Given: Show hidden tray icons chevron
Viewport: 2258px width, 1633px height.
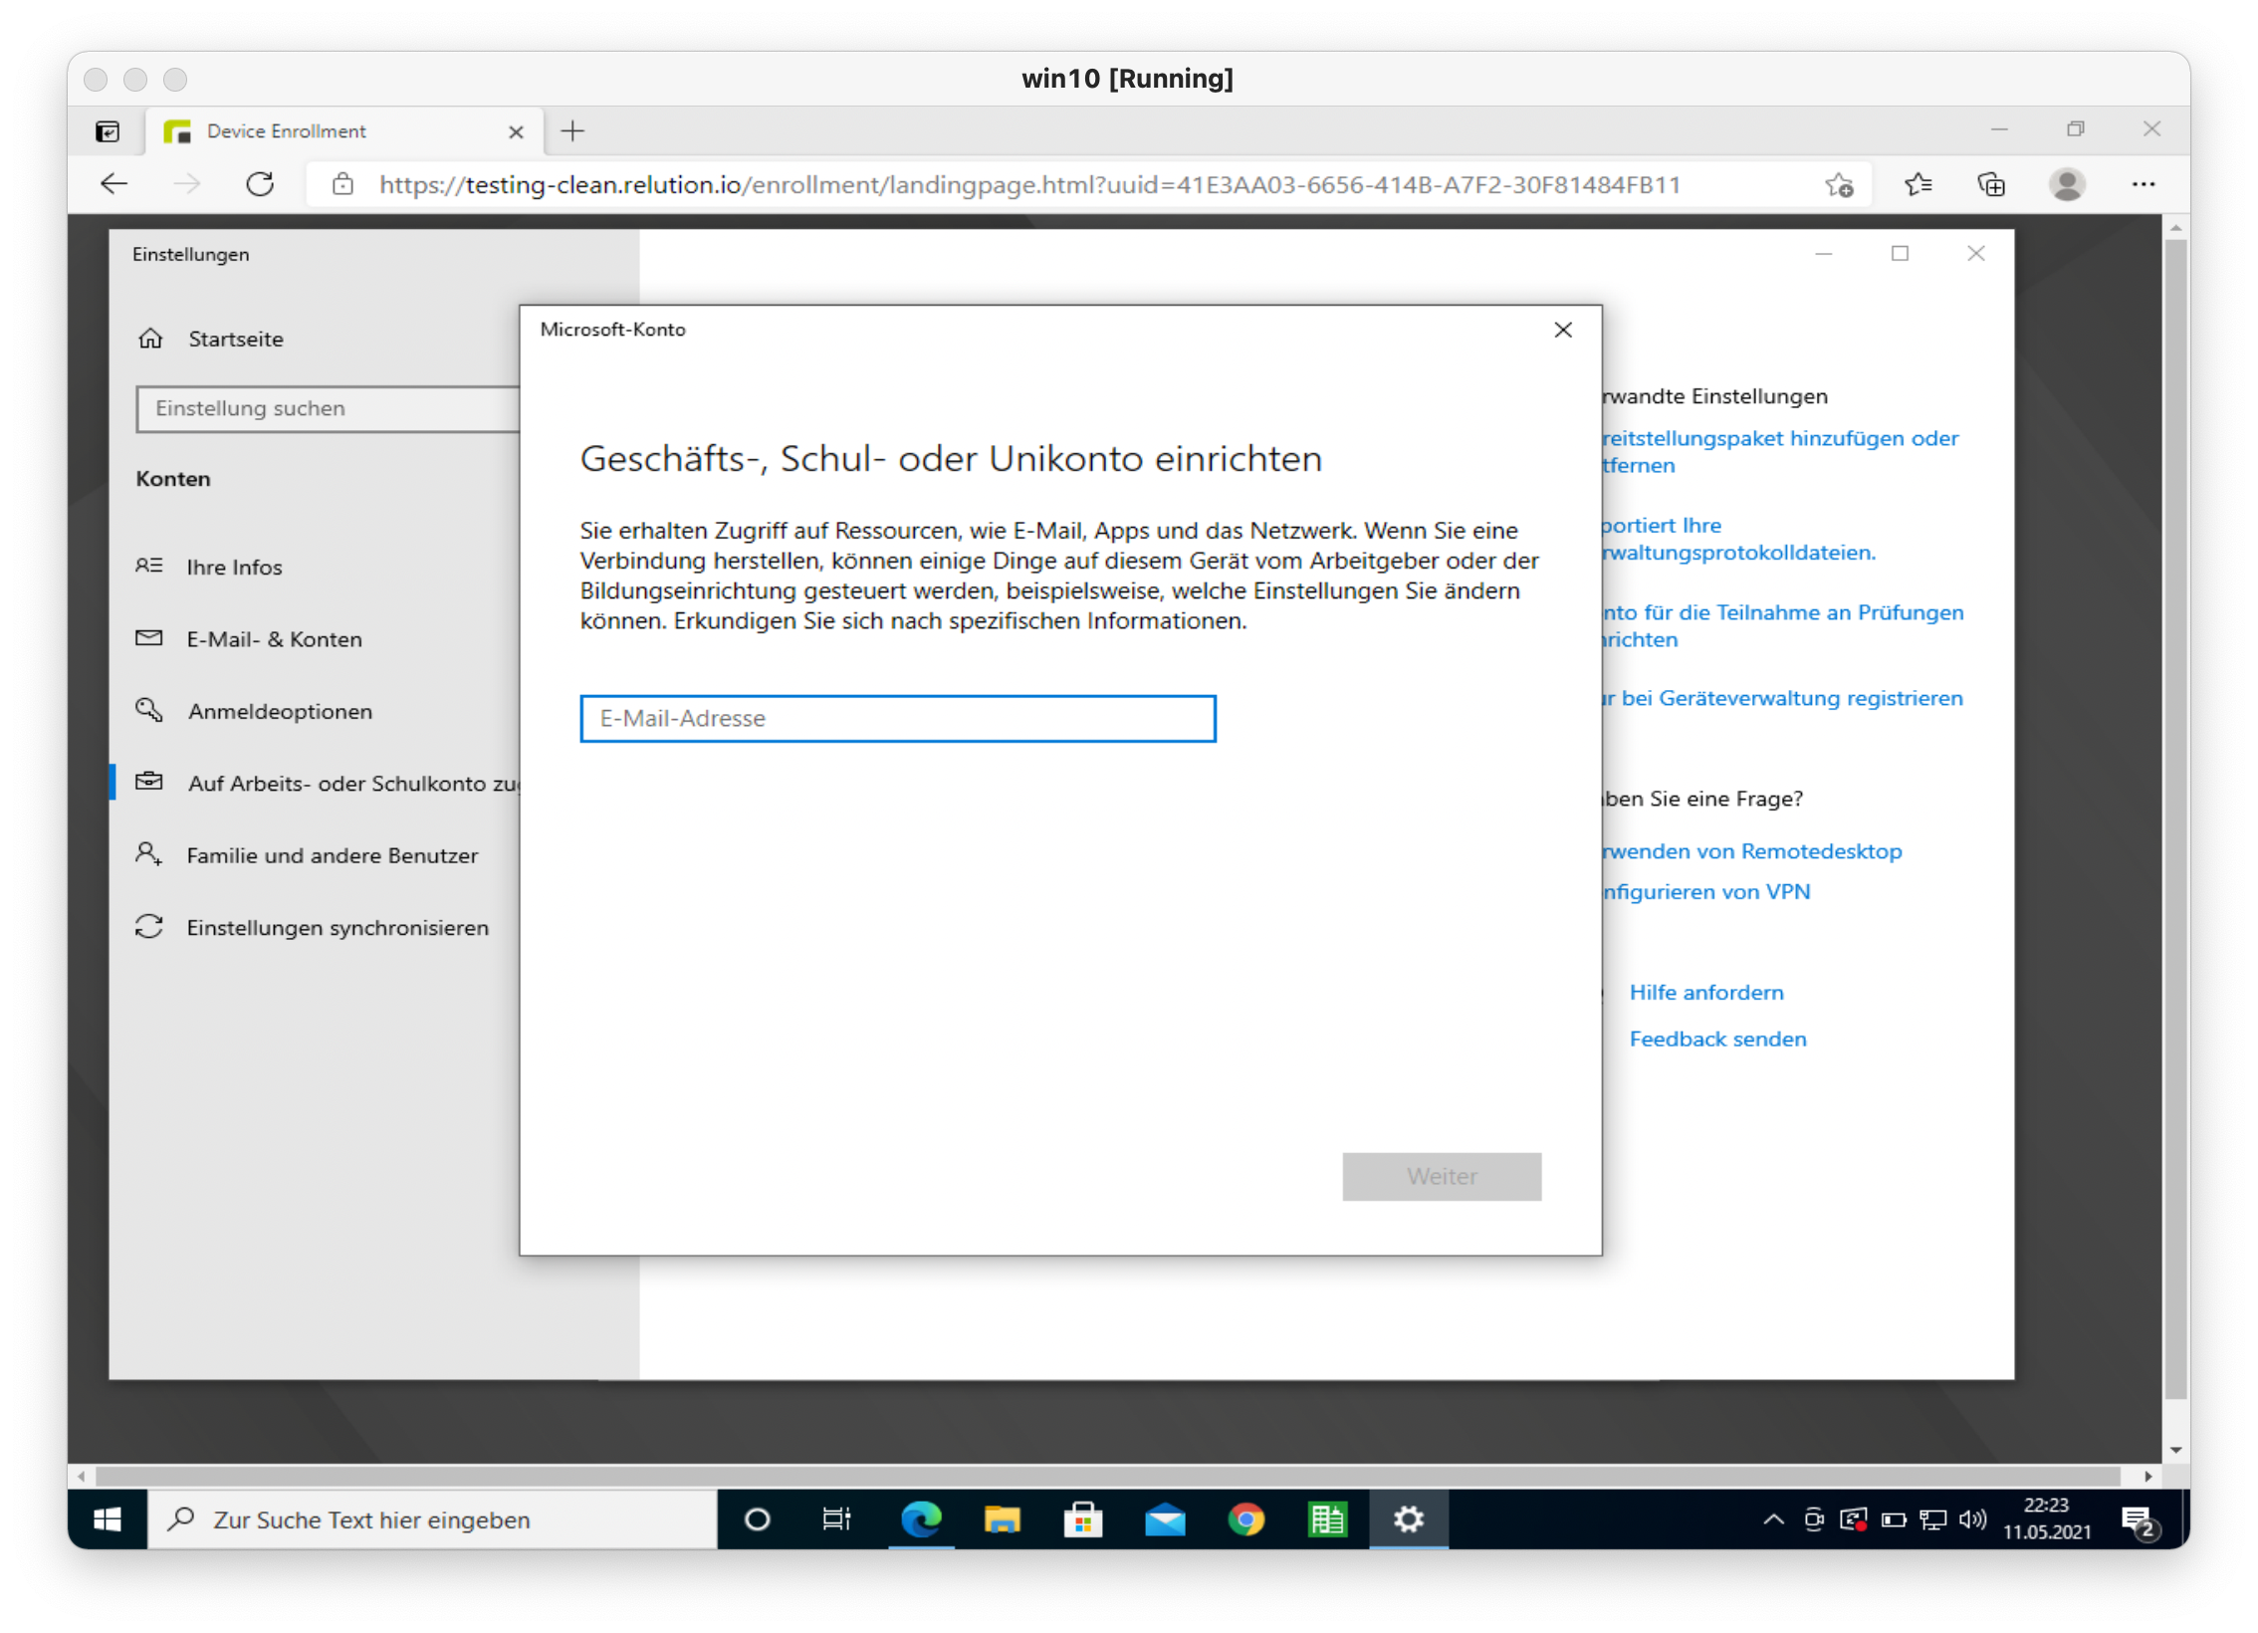Looking at the screenshot, I should tap(1774, 1519).
